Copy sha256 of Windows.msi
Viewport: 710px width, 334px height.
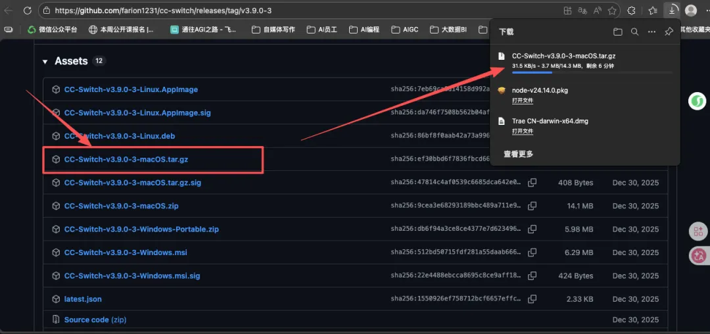tap(532, 252)
